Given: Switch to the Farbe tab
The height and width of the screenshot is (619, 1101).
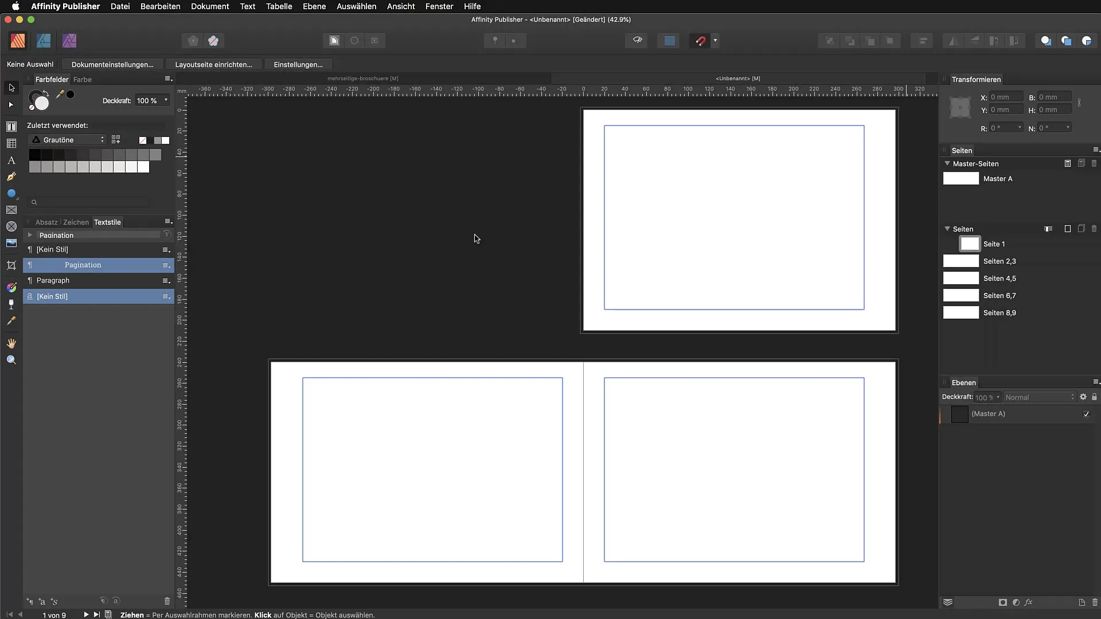Looking at the screenshot, I should (82, 79).
